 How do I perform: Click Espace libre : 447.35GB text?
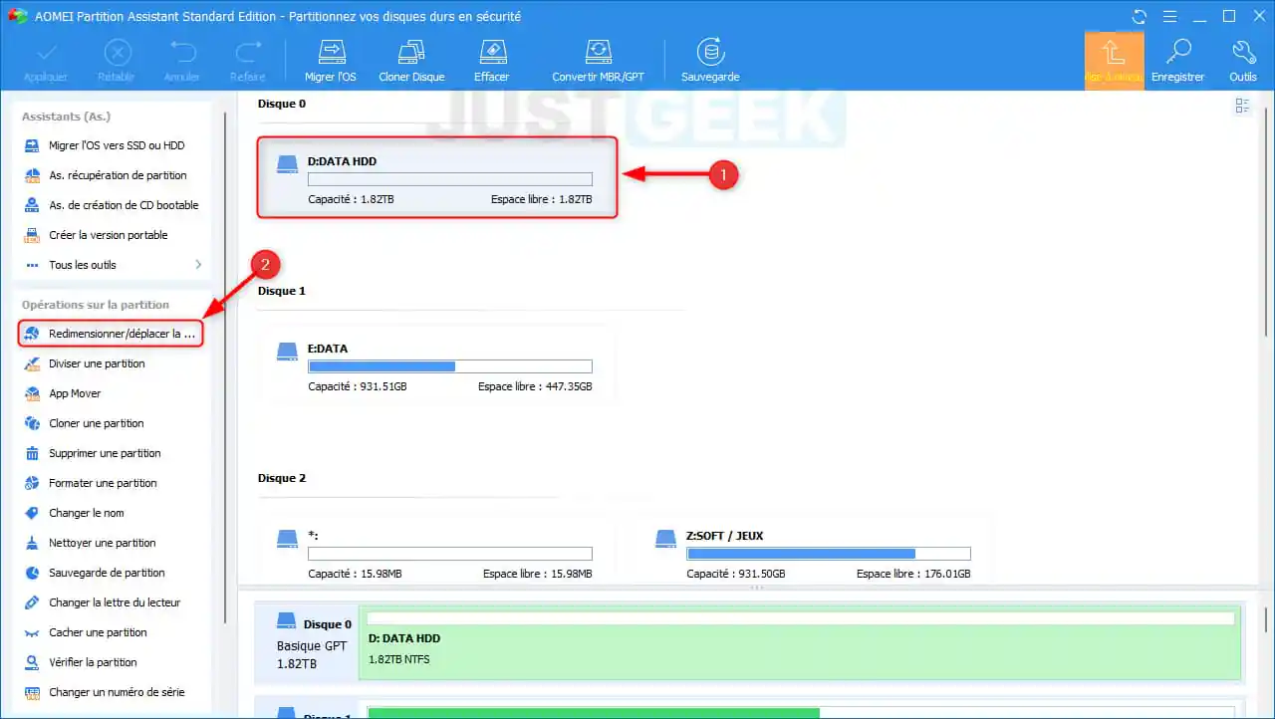[x=535, y=386]
